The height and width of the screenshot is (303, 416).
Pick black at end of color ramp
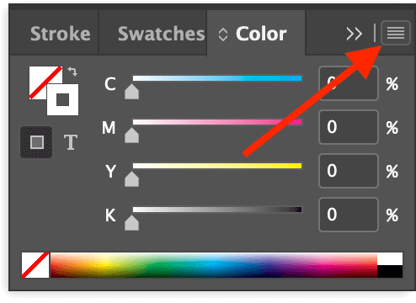[x=390, y=272]
